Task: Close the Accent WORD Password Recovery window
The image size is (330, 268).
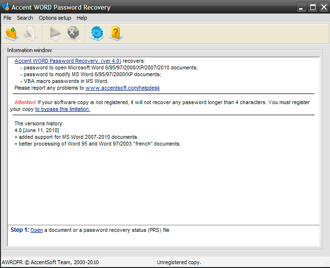Action: (x=324, y=7)
